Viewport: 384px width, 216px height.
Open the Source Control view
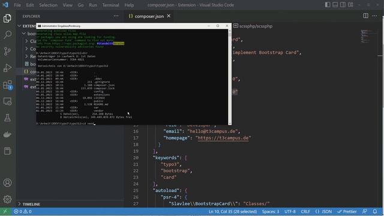[7, 51]
